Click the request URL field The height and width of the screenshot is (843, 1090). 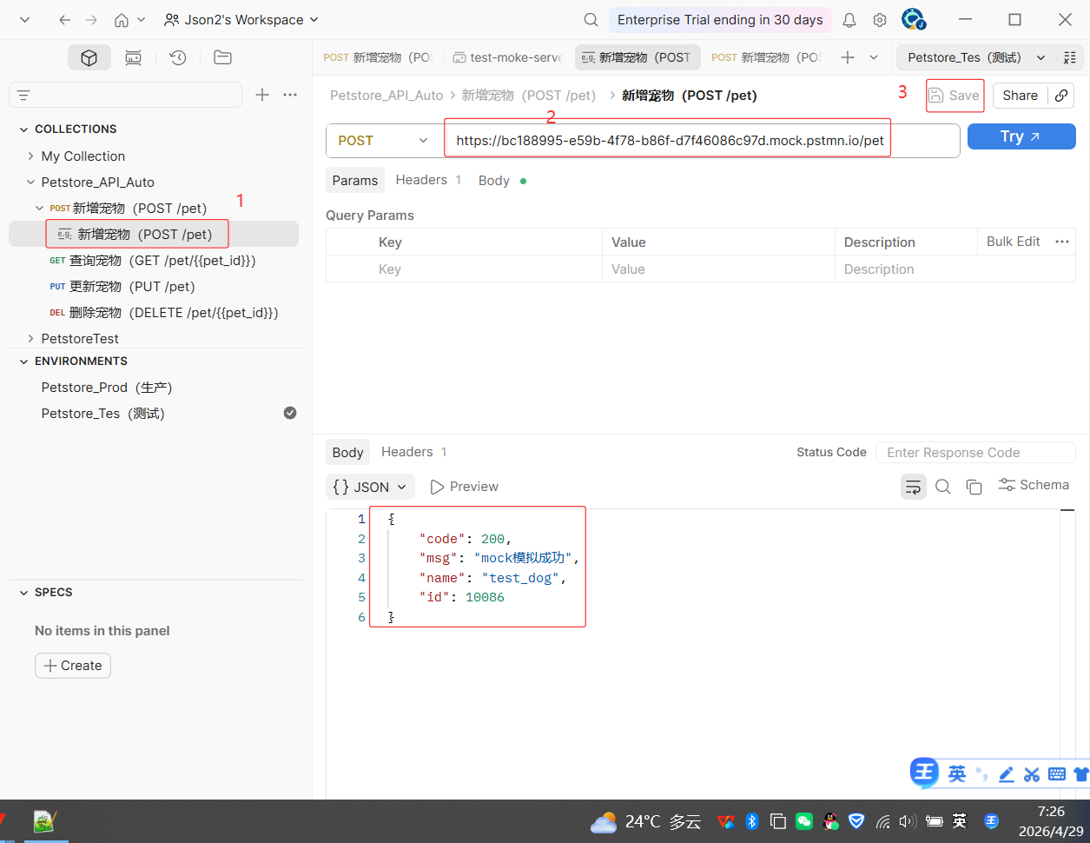(702, 140)
